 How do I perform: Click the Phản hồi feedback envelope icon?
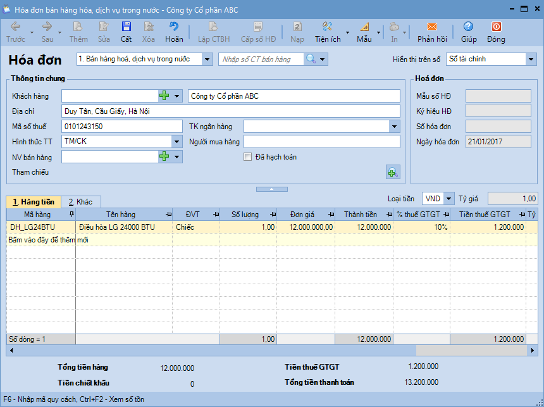(x=432, y=27)
